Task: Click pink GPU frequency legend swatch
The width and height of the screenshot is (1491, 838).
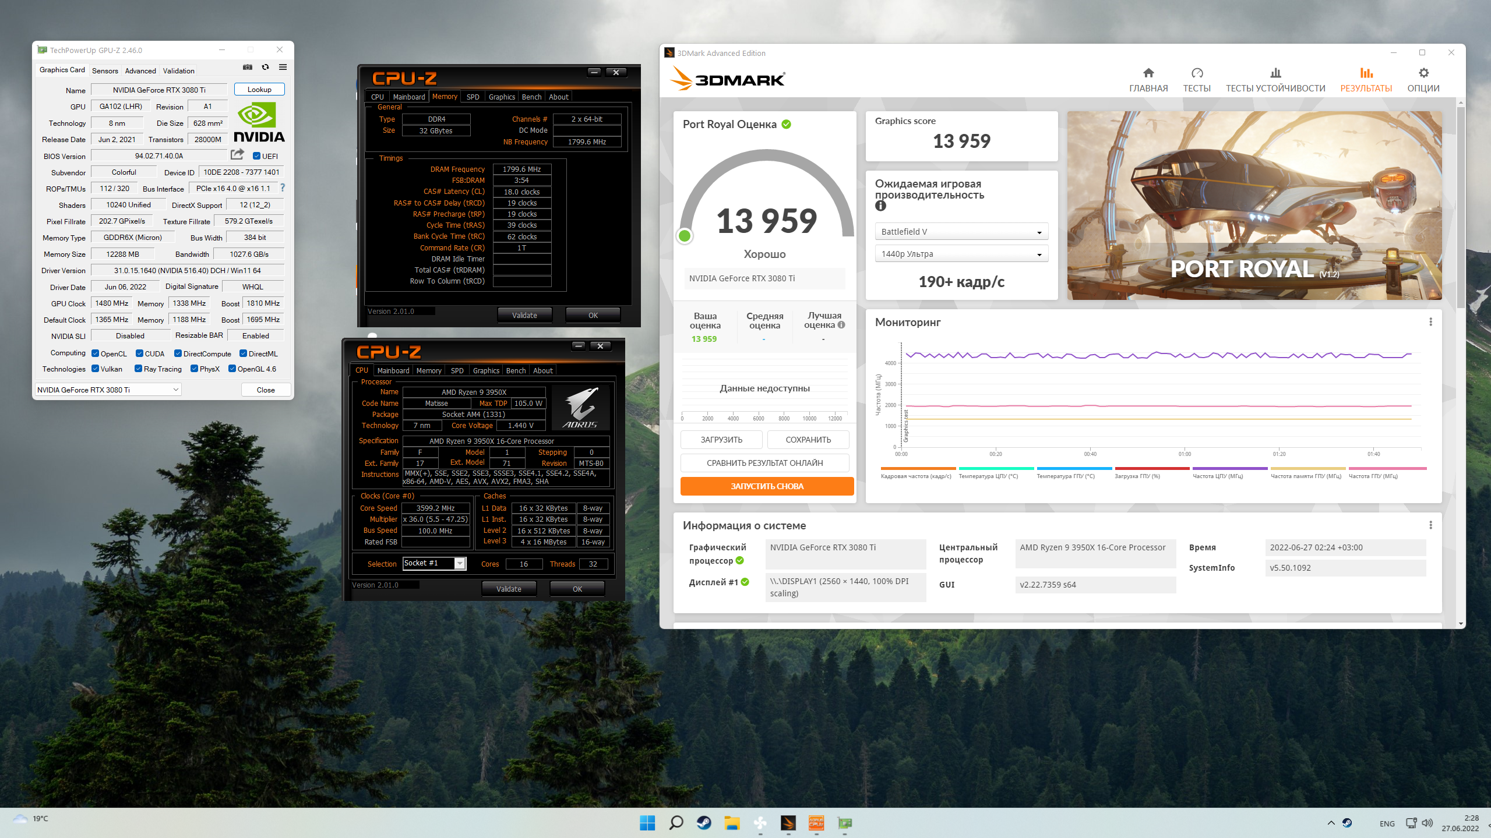Action: coord(1387,468)
